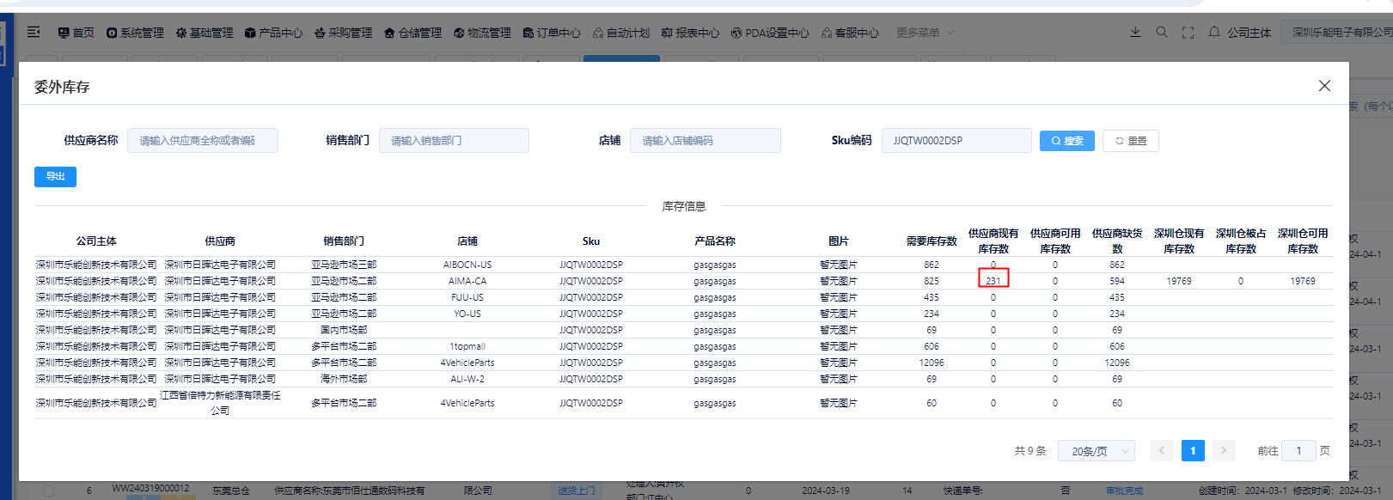Toggle the sidebar collapse hamburger icon
The width and height of the screenshot is (1393, 500).
[34, 32]
